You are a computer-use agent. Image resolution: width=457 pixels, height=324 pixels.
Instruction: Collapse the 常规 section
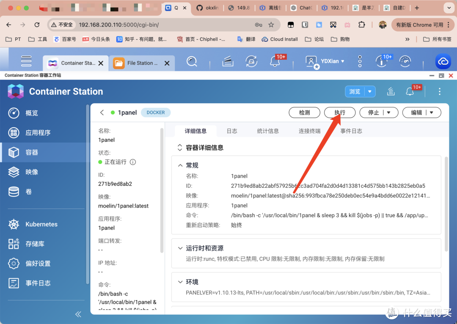pyautogui.click(x=180, y=165)
